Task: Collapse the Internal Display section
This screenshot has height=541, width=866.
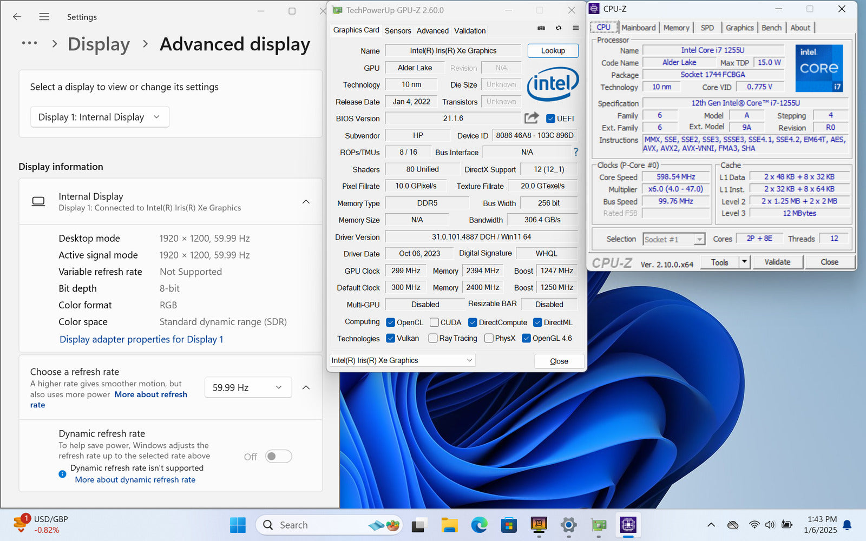Action: (306, 202)
